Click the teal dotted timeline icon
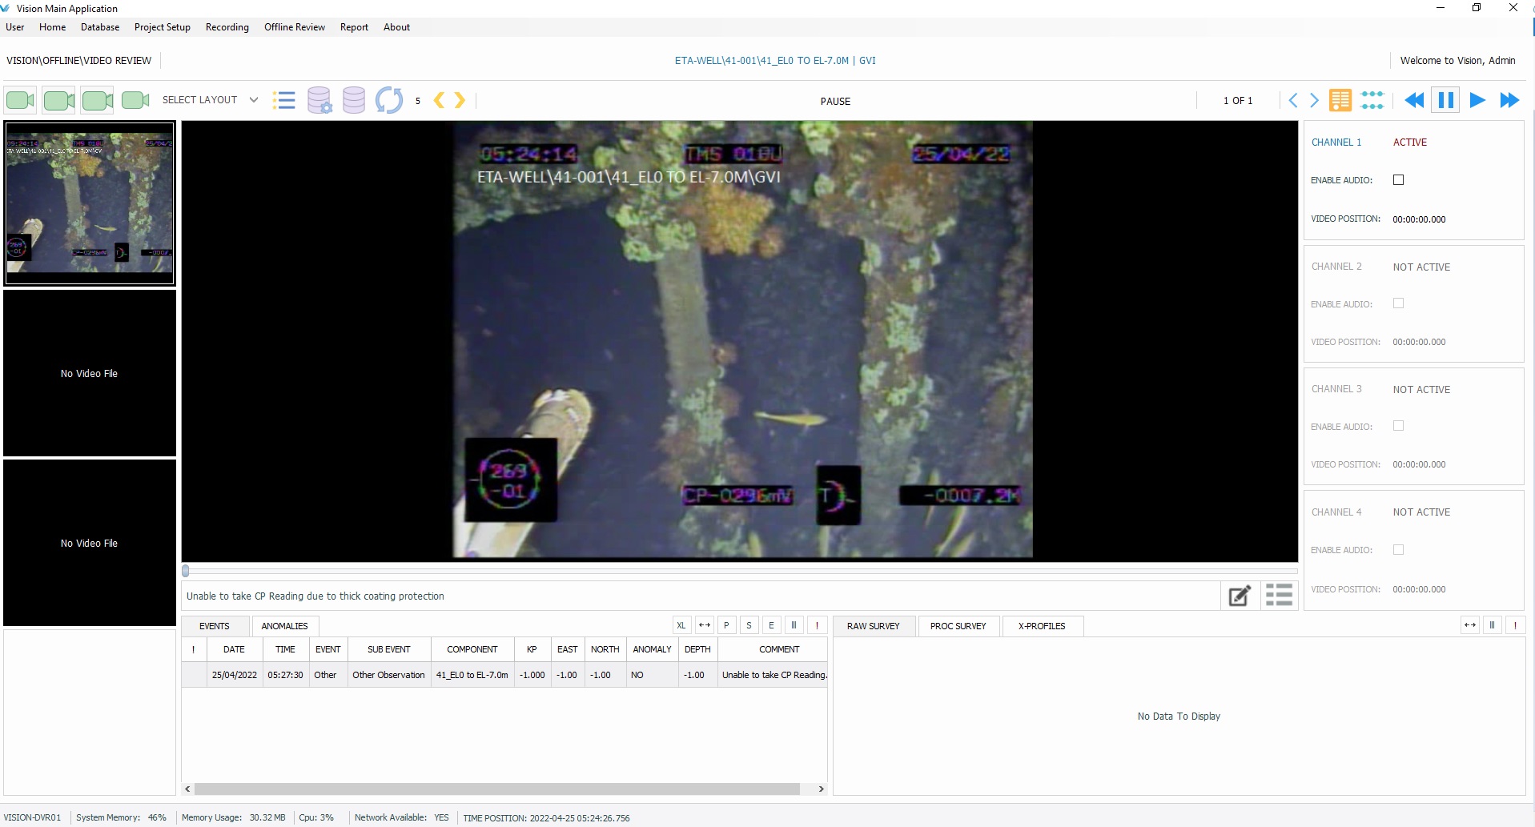The width and height of the screenshot is (1535, 827). pos(1372,100)
